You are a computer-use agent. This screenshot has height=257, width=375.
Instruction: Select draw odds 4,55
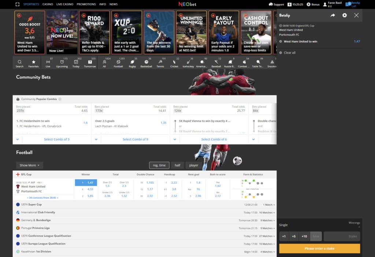tap(86, 189)
